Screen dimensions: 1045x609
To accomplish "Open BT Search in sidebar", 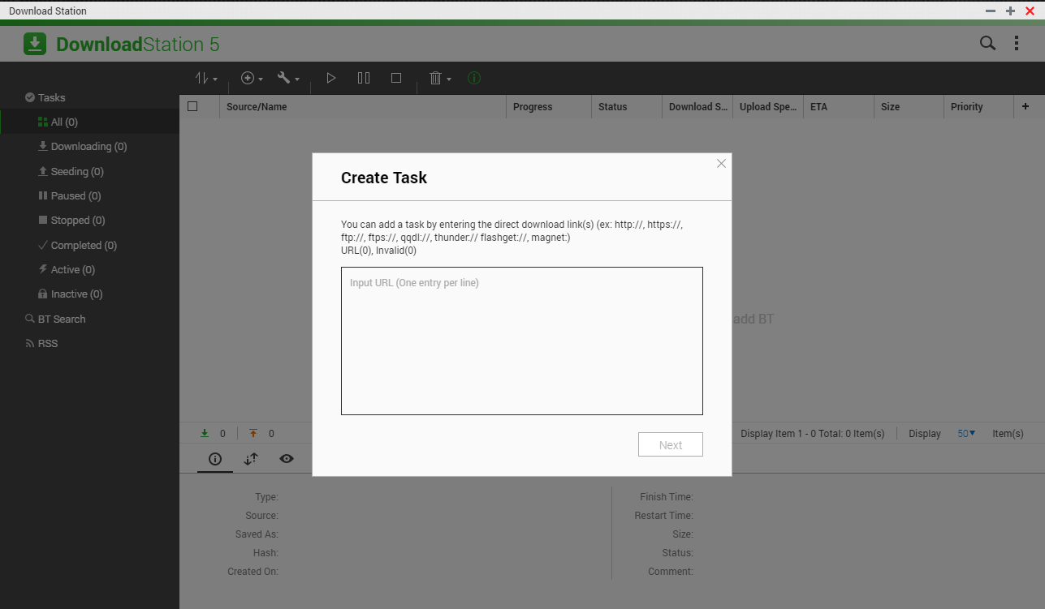I will tap(89, 320).
